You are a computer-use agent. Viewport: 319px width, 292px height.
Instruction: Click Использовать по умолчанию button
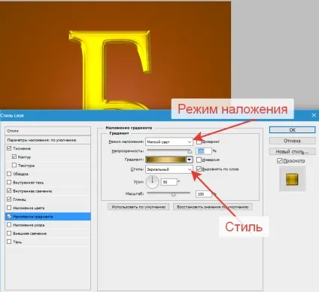click(x=138, y=207)
